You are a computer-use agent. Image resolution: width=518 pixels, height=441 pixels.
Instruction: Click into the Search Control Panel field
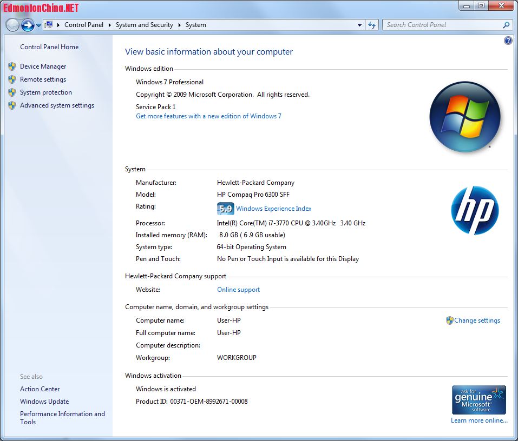pyautogui.click(x=441, y=25)
